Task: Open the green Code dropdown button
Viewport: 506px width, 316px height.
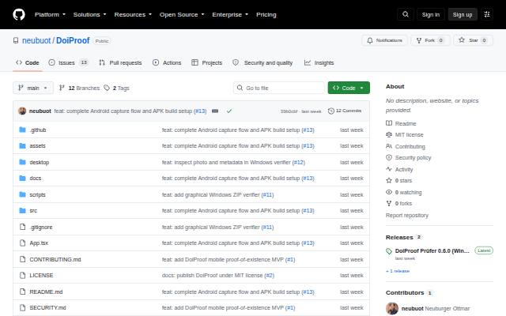Action: pyautogui.click(x=349, y=88)
